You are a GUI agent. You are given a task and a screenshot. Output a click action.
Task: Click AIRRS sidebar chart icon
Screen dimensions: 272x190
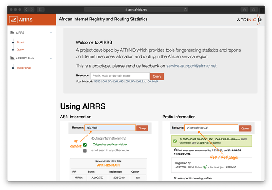(x=12, y=32)
